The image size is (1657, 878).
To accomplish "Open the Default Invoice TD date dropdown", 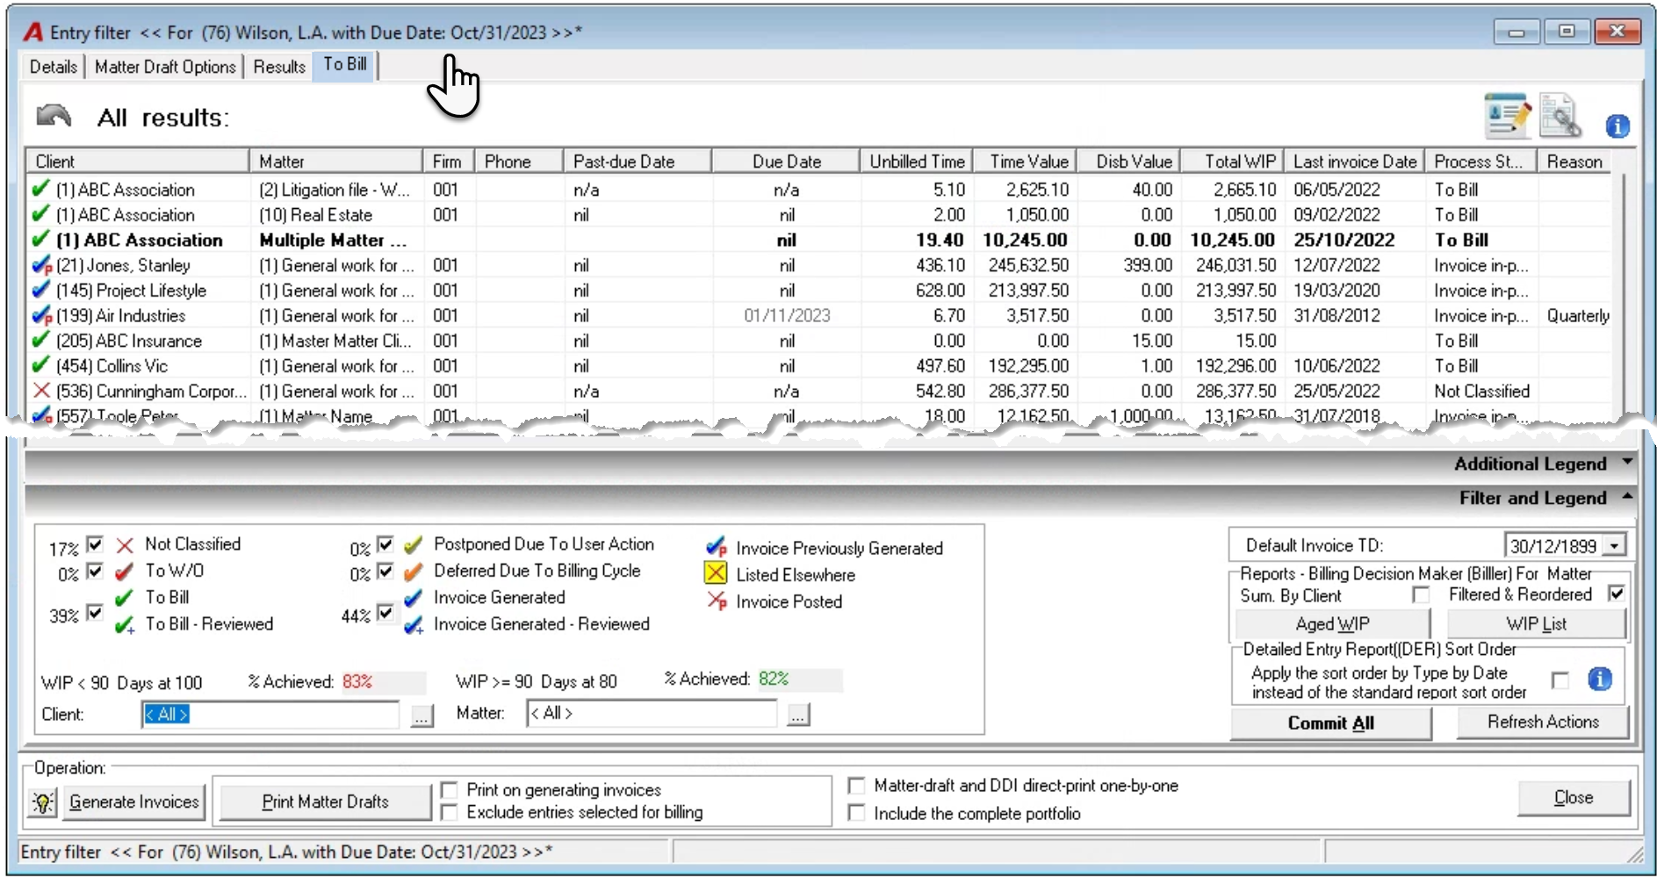I will click(1614, 546).
